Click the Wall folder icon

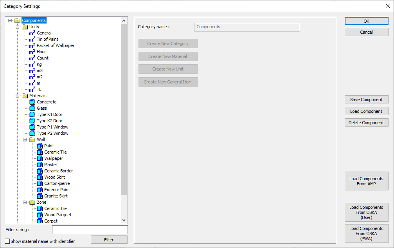pos(32,139)
